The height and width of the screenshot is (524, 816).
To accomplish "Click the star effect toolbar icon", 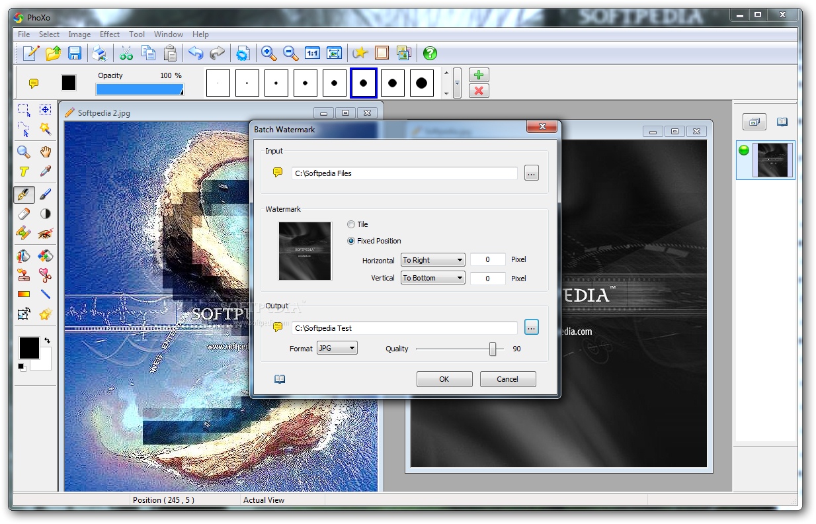I will (360, 54).
